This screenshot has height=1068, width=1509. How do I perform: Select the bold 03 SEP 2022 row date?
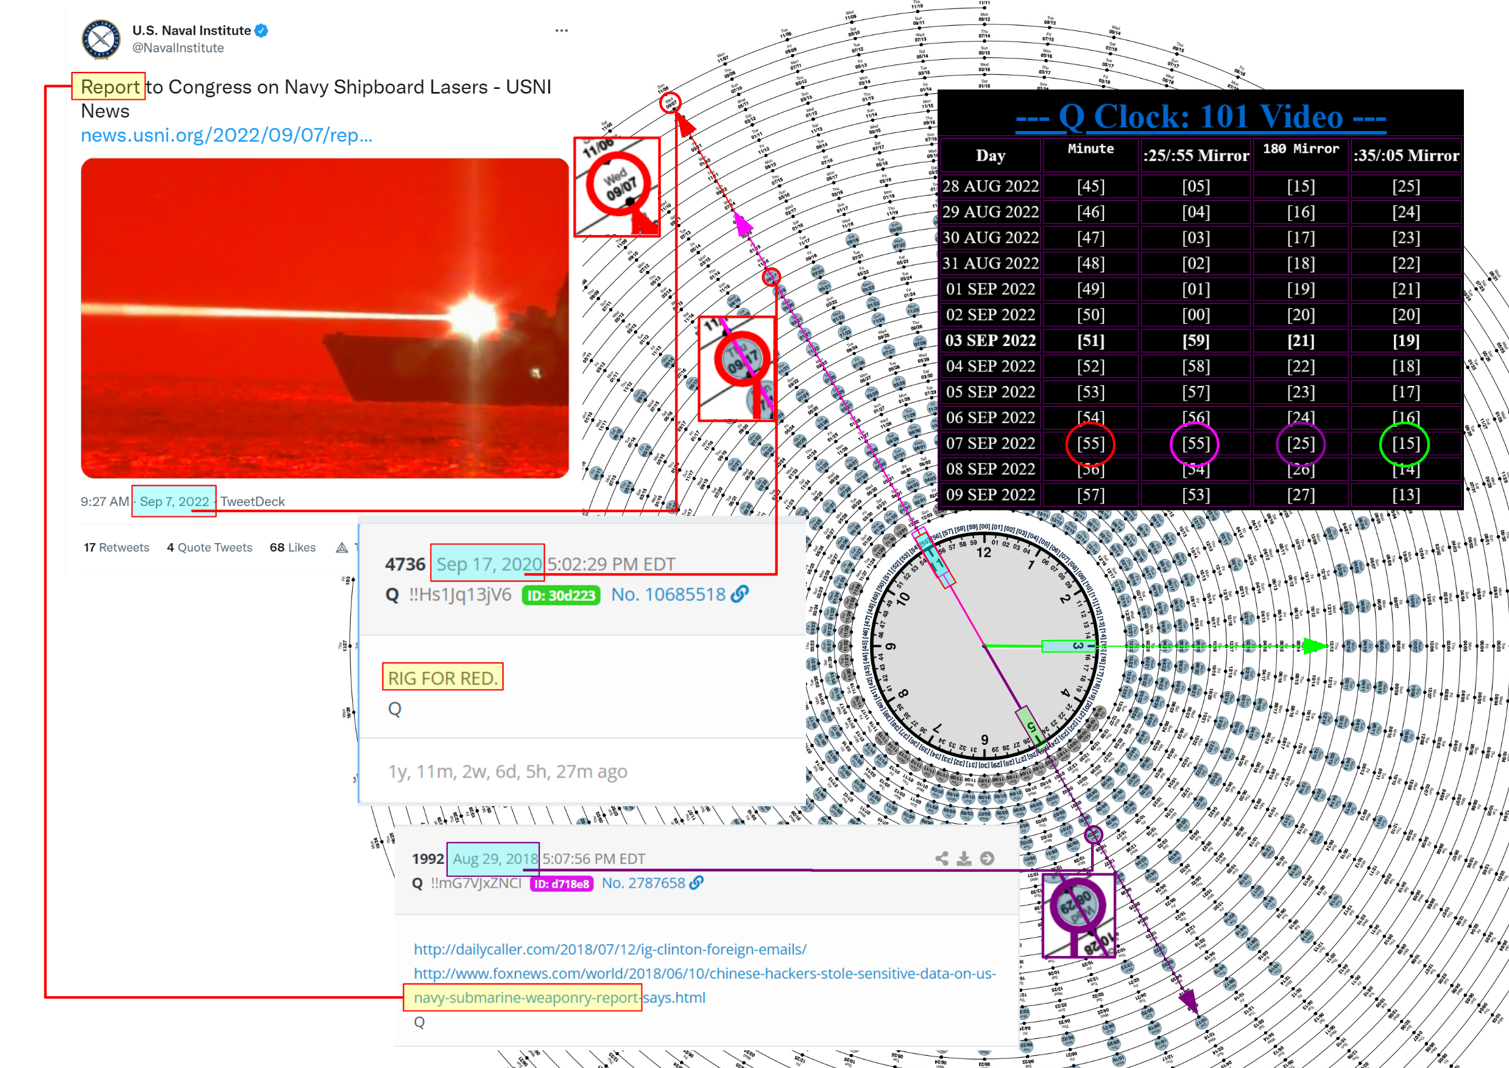[991, 340]
